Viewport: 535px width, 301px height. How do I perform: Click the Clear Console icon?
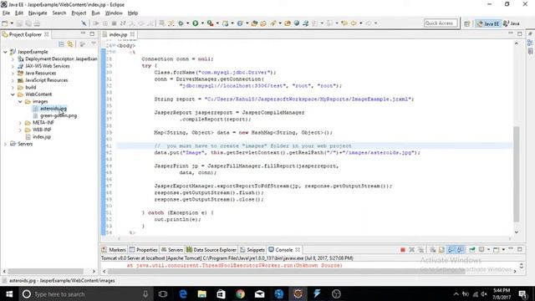point(432,250)
